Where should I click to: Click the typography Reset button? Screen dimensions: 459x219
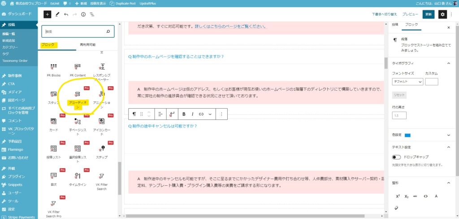pos(399,95)
